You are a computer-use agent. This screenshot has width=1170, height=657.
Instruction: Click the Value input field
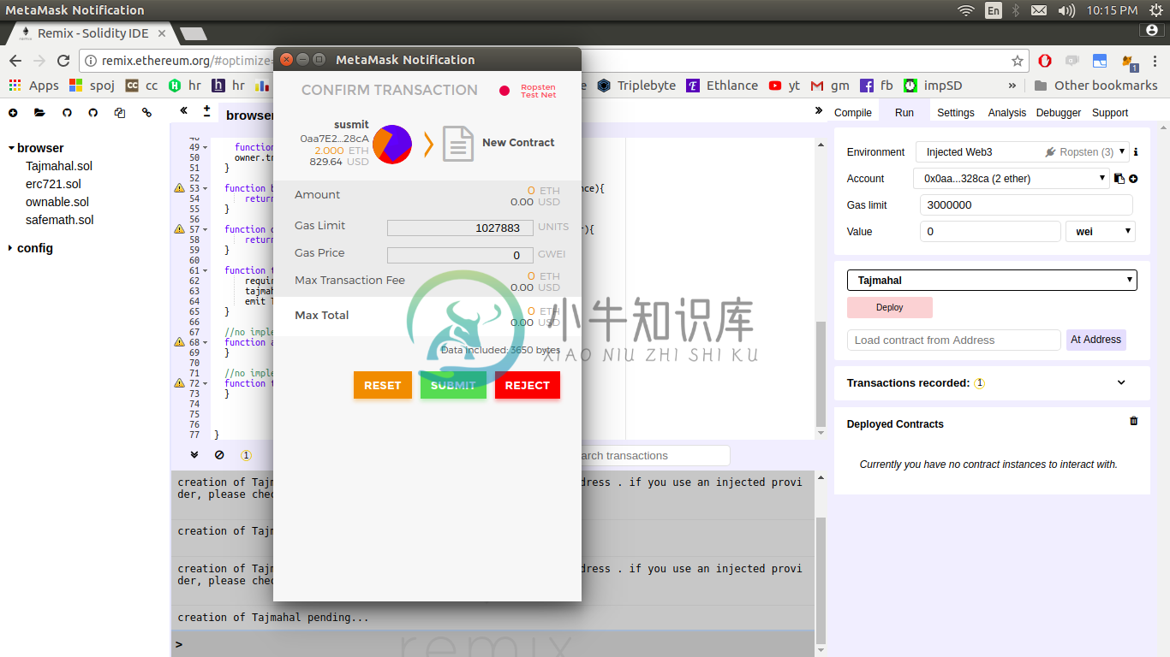point(990,231)
